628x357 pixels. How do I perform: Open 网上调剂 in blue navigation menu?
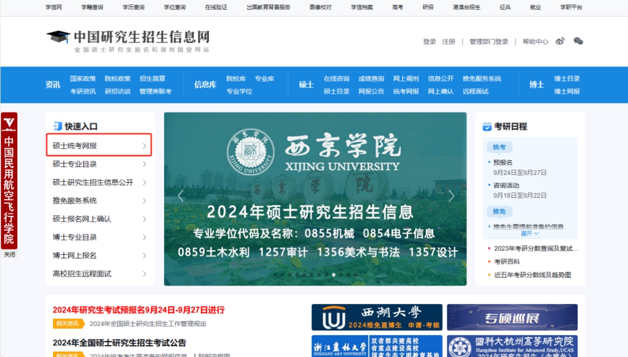(x=406, y=79)
